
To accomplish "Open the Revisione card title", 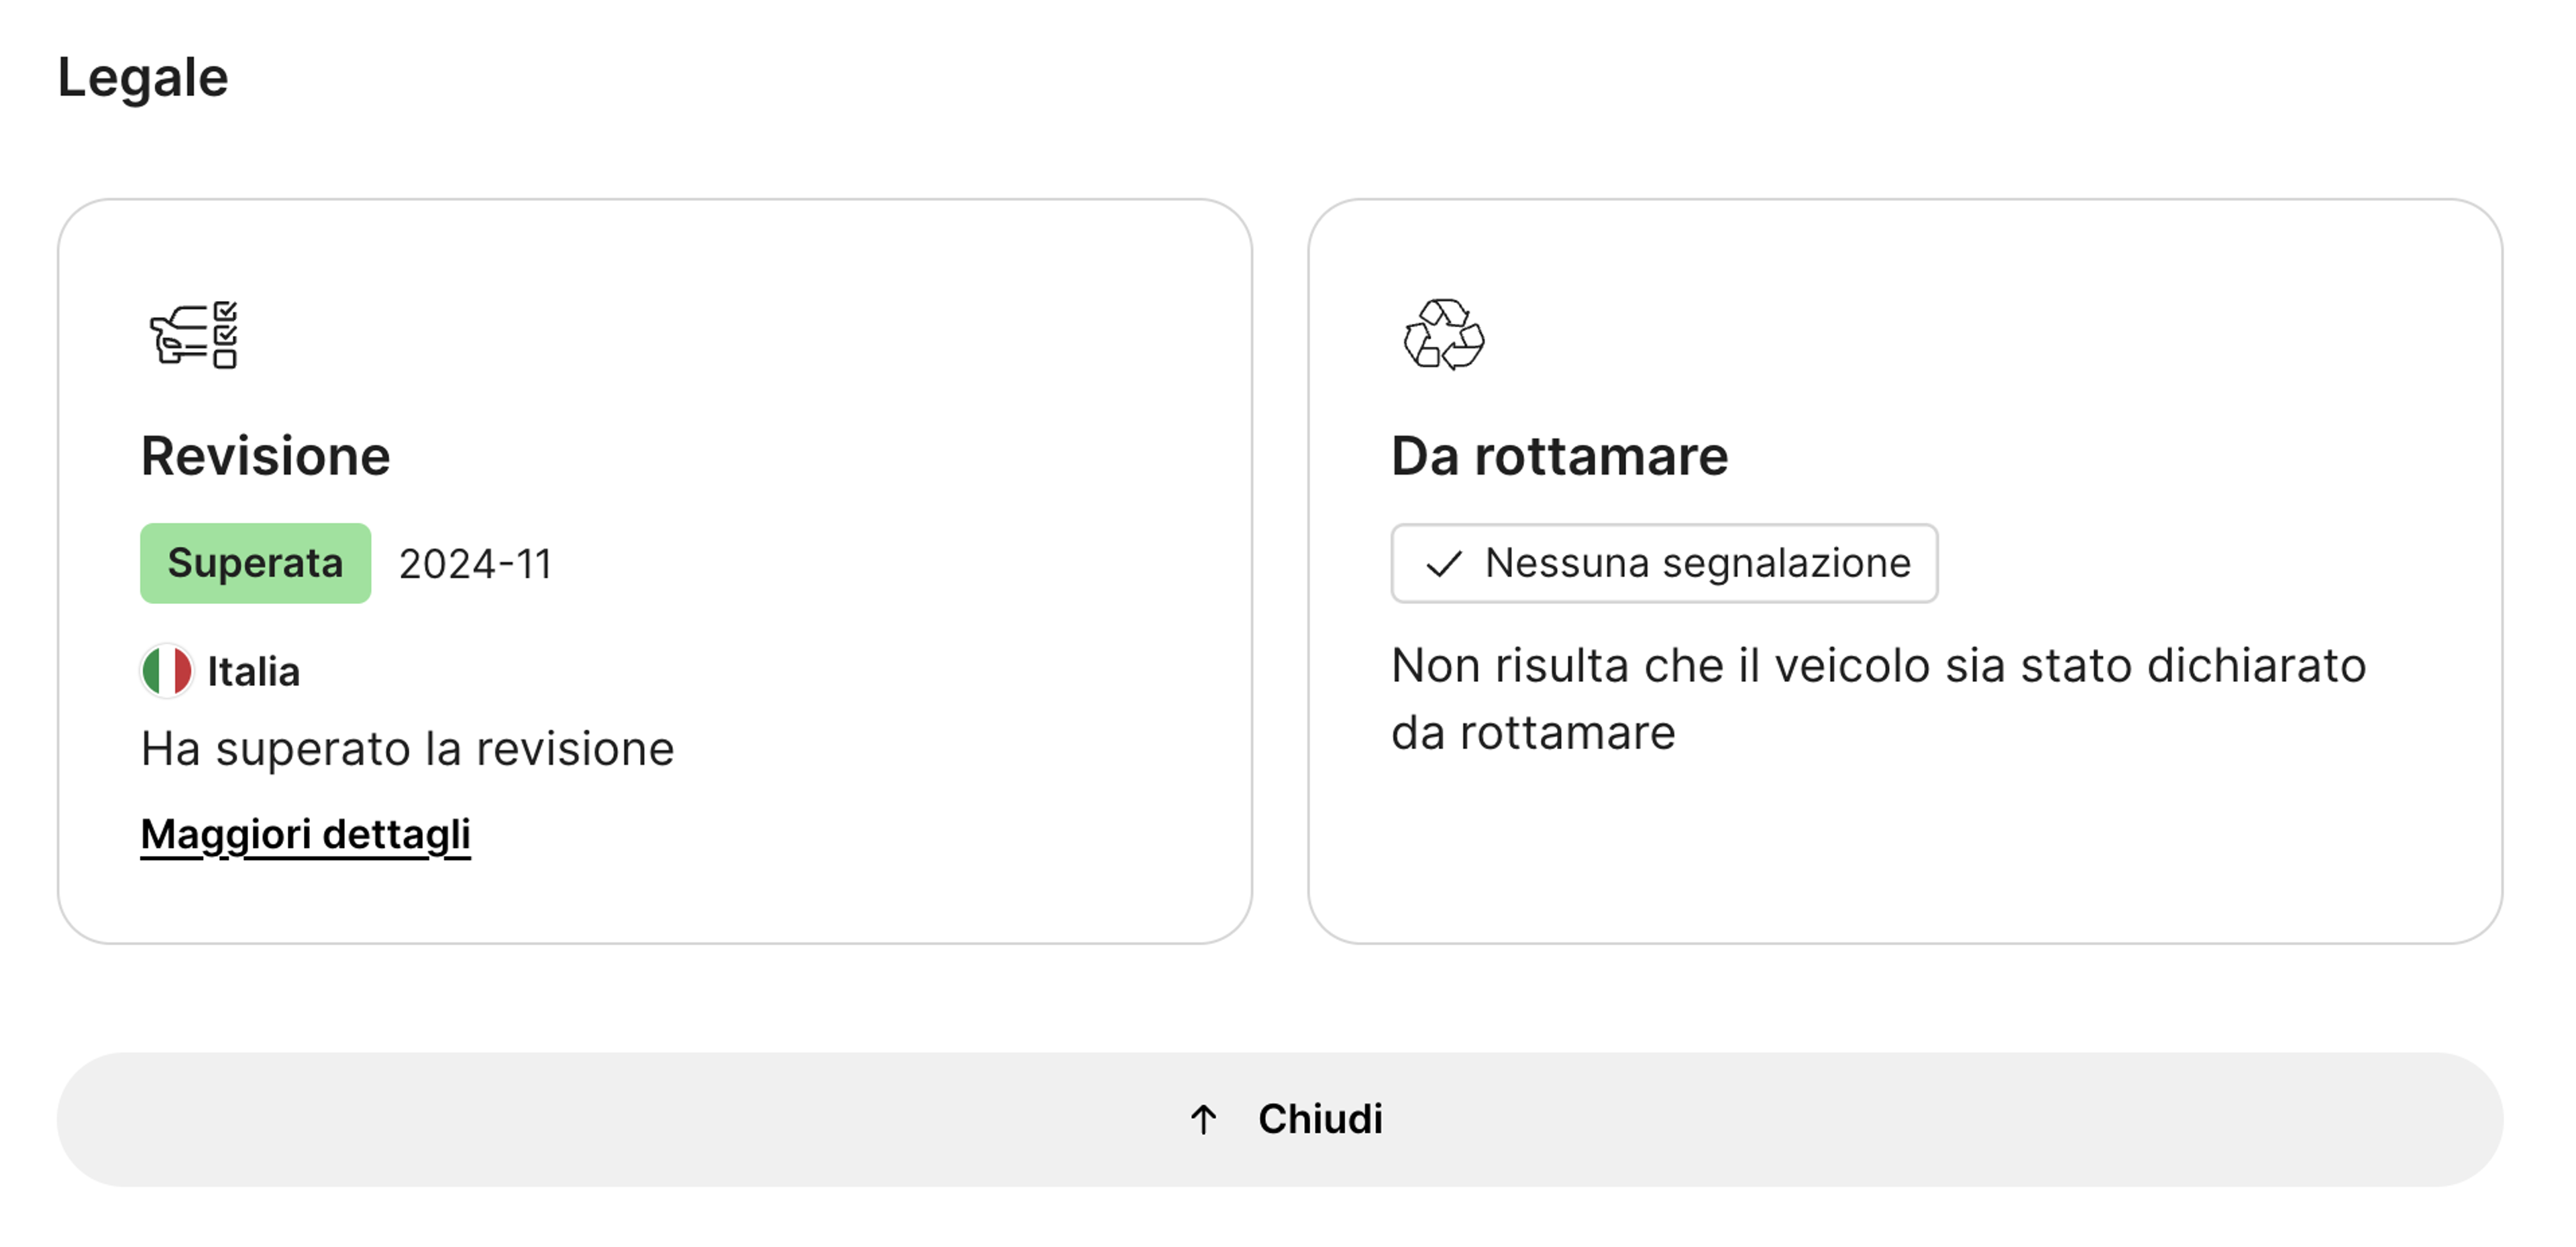I will pos(266,456).
